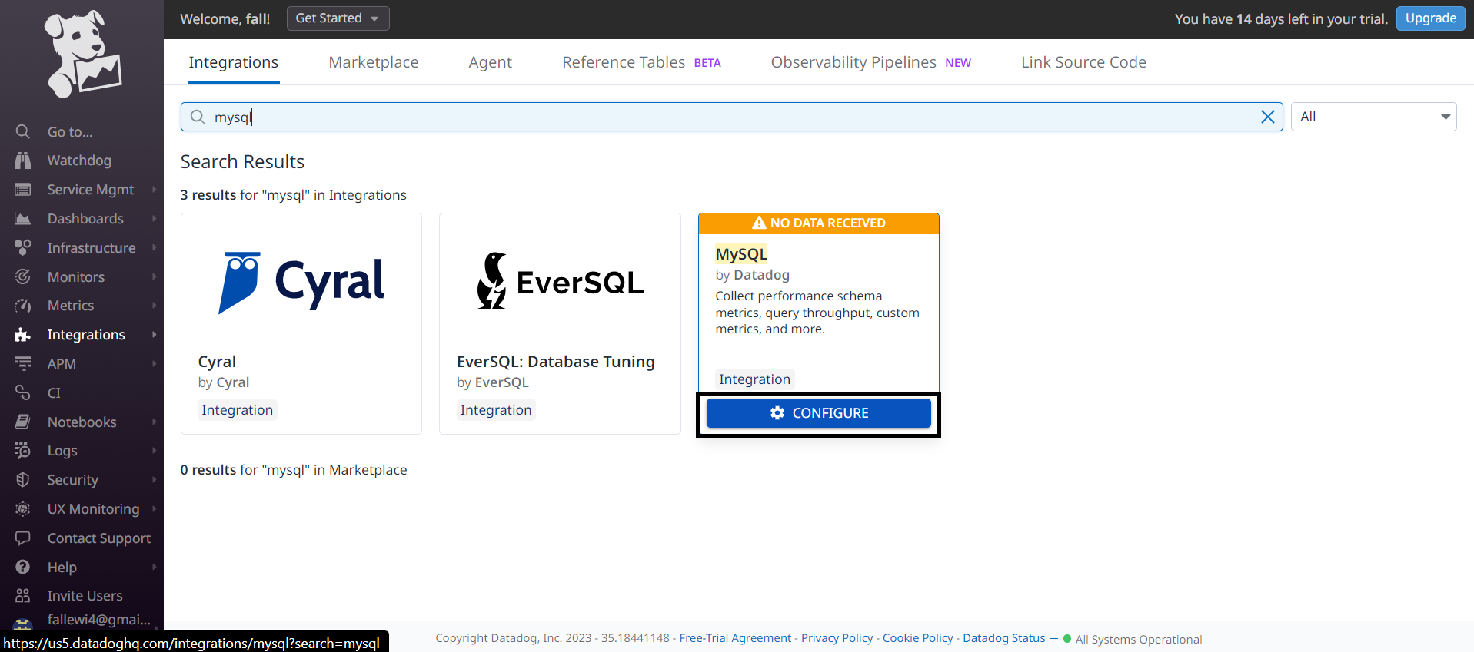This screenshot has width=1474, height=652.
Task: Click the Contact Support chat bubble icon
Action: [x=23, y=538]
